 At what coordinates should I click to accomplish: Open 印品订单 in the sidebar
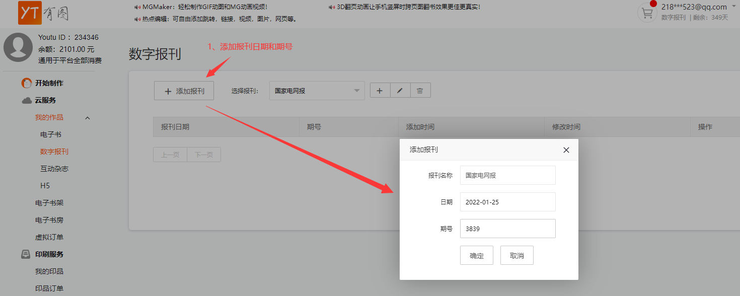click(x=49, y=288)
